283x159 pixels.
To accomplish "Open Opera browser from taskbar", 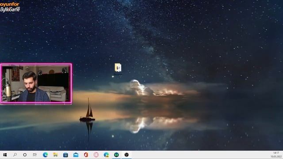I will point(96,155).
